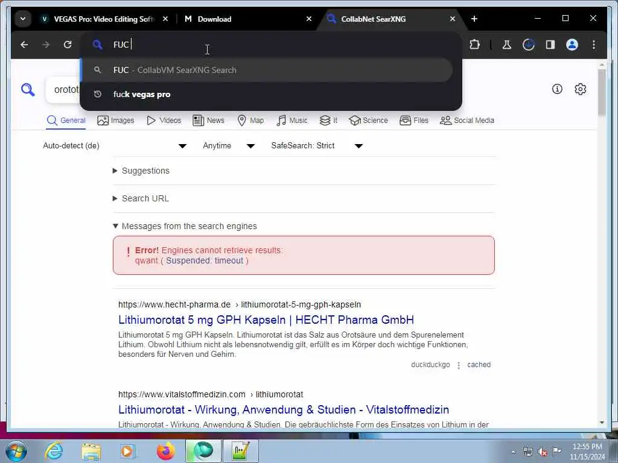Click 'Suspended: timeout' text in error box

coord(205,260)
